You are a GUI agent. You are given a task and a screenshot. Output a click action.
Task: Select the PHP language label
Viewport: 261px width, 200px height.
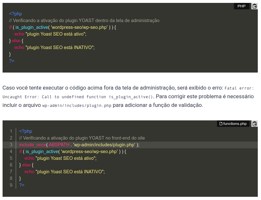(241, 6)
